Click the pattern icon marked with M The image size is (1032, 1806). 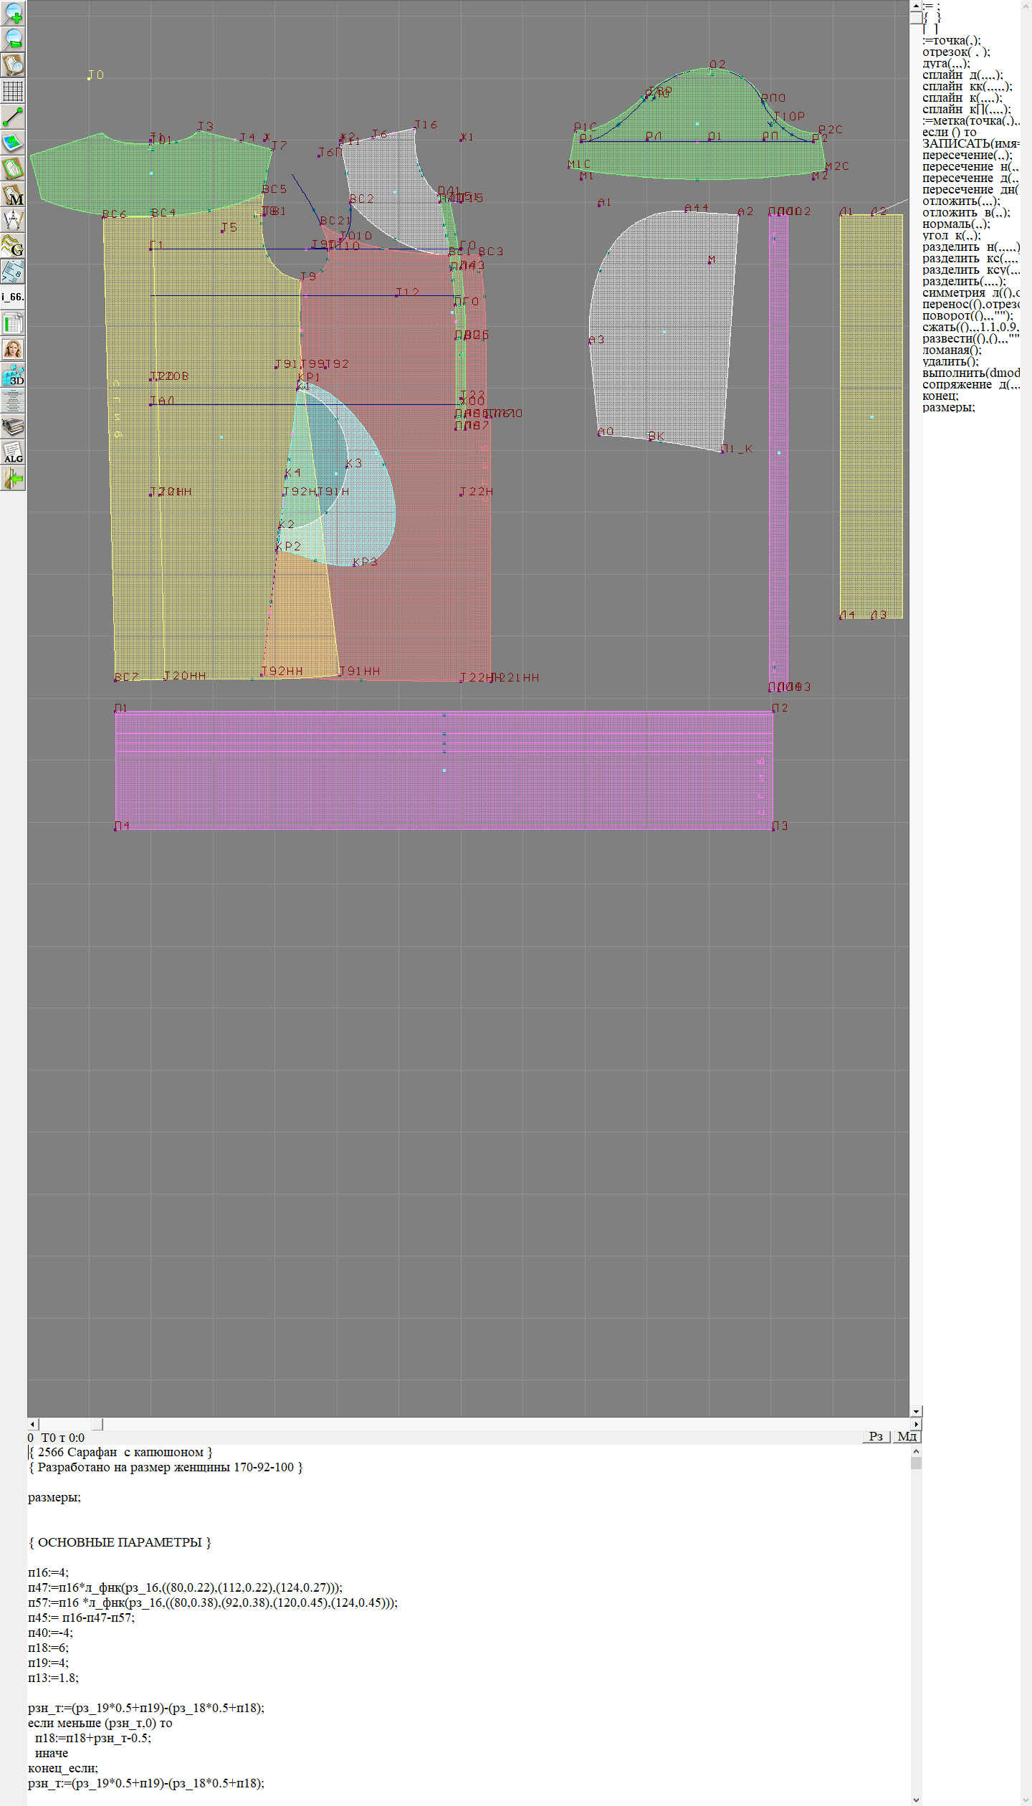[x=13, y=195]
